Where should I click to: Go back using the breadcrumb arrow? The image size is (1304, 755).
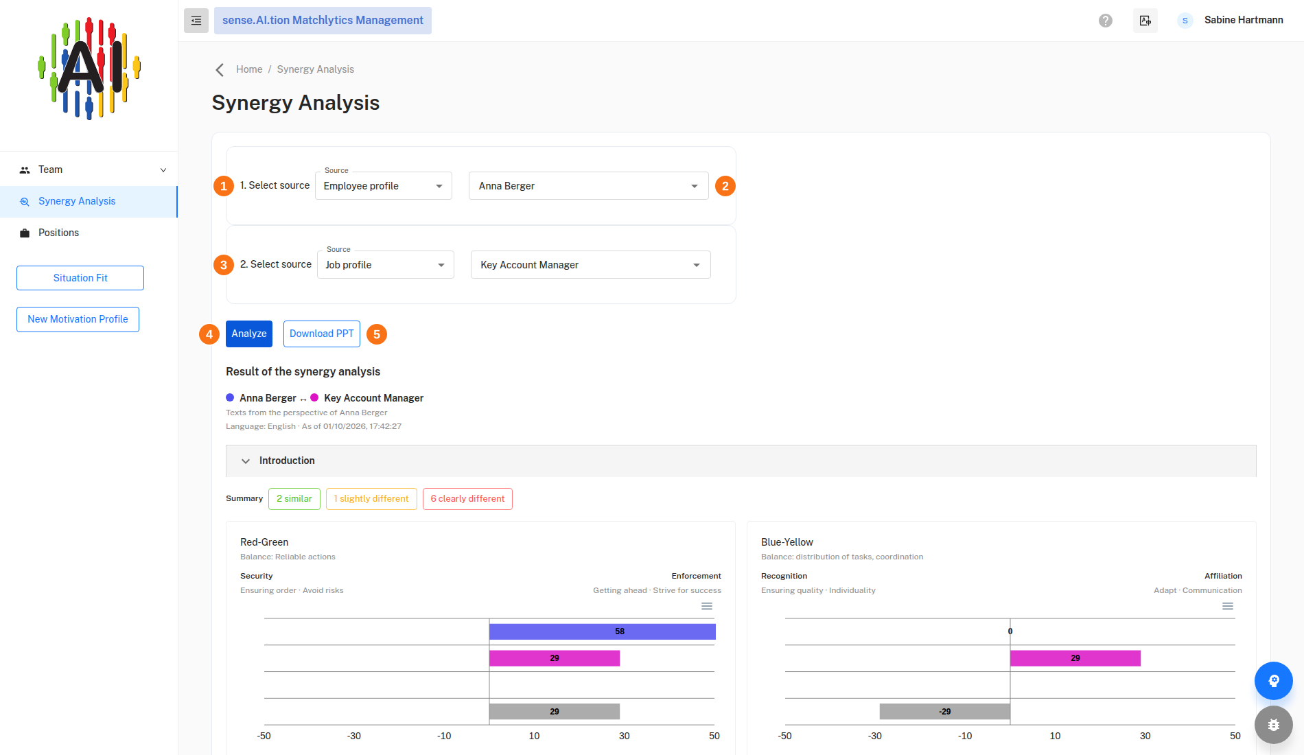pos(220,69)
